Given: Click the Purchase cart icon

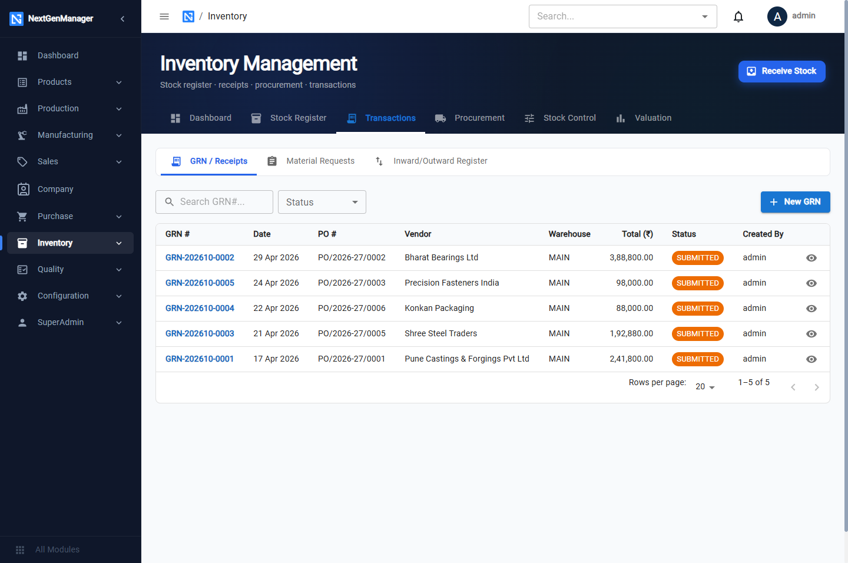Looking at the screenshot, I should [x=22, y=216].
